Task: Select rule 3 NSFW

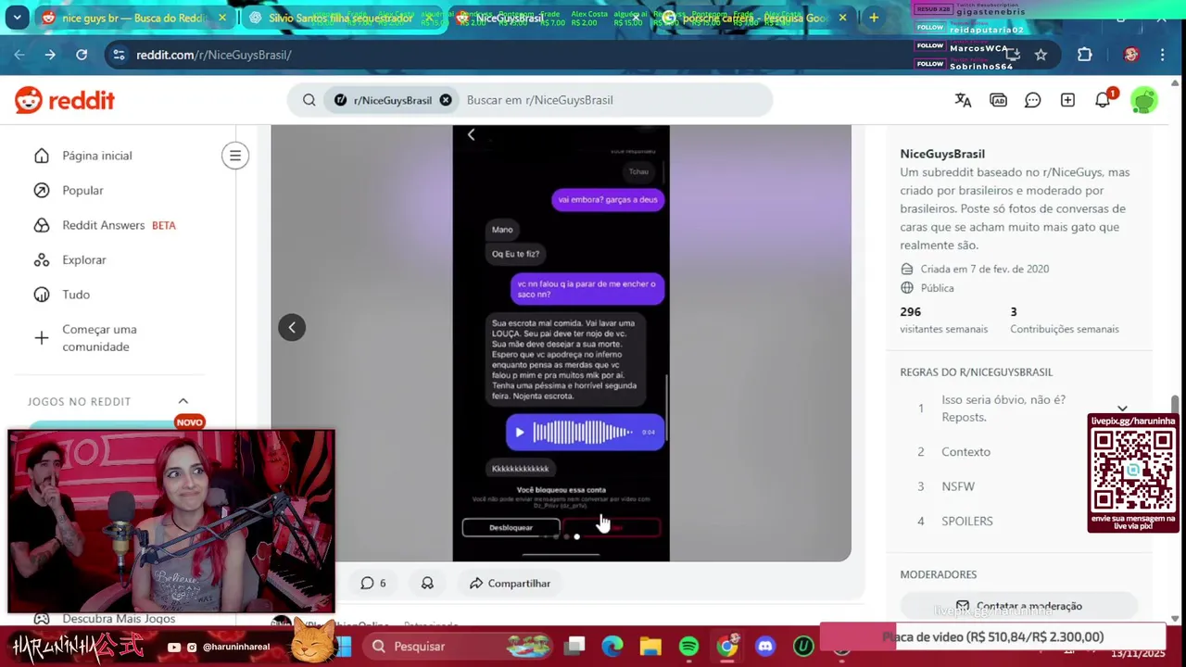Action: (x=958, y=486)
